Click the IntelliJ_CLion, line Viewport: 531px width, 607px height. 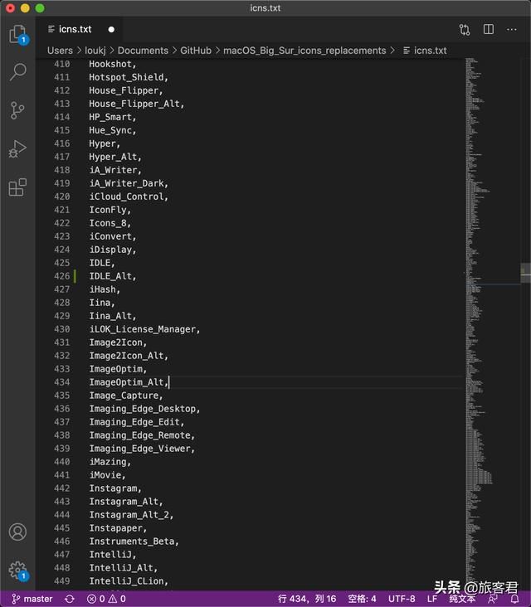(x=129, y=581)
